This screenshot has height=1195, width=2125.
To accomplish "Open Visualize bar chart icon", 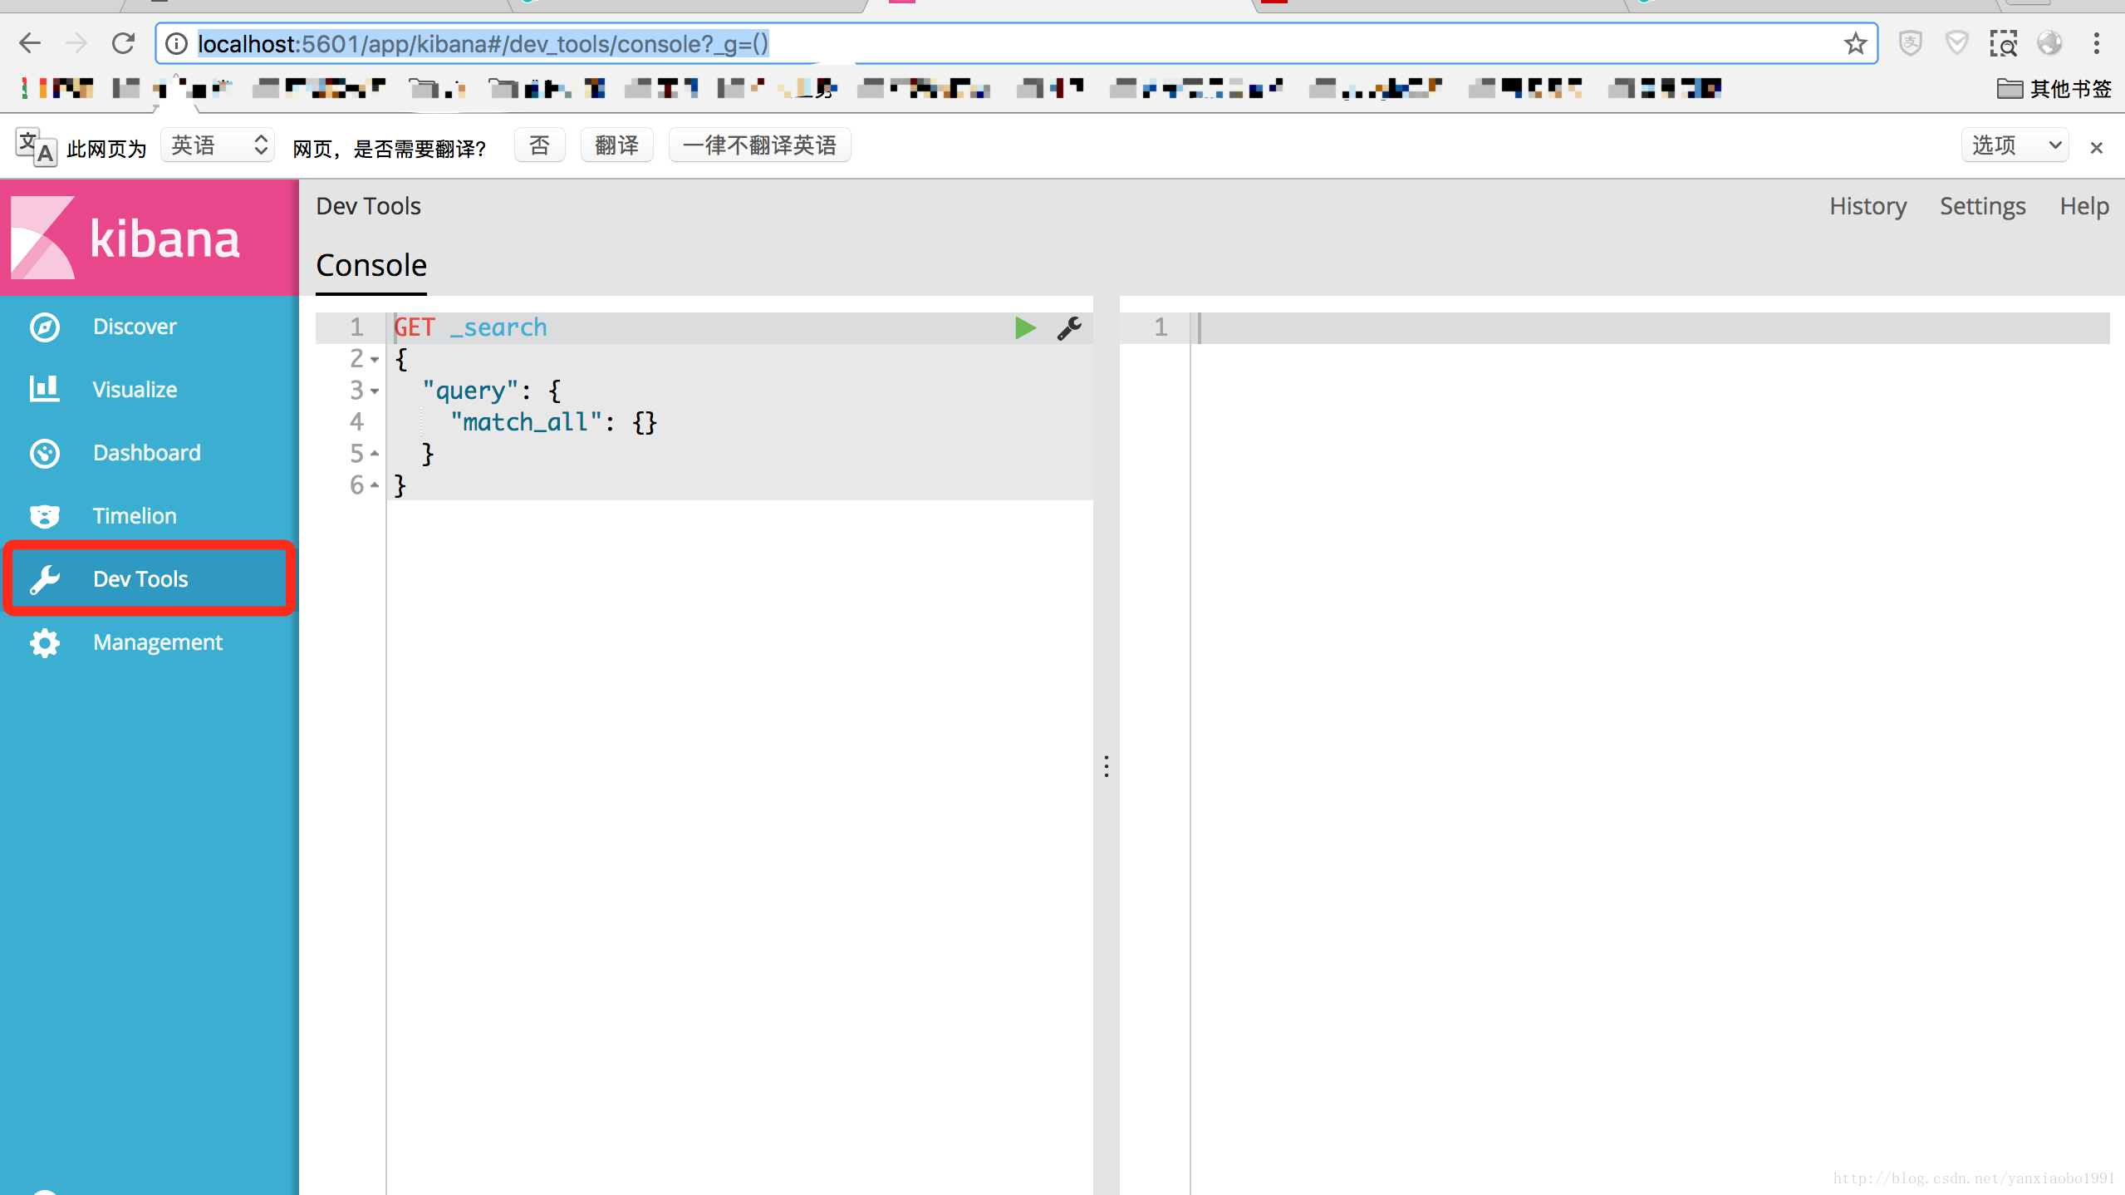I will click(x=45, y=389).
